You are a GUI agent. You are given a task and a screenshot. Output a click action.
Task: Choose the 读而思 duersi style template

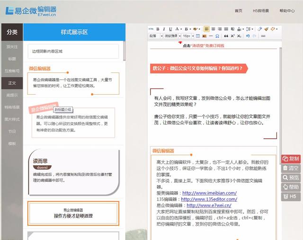click(x=74, y=172)
